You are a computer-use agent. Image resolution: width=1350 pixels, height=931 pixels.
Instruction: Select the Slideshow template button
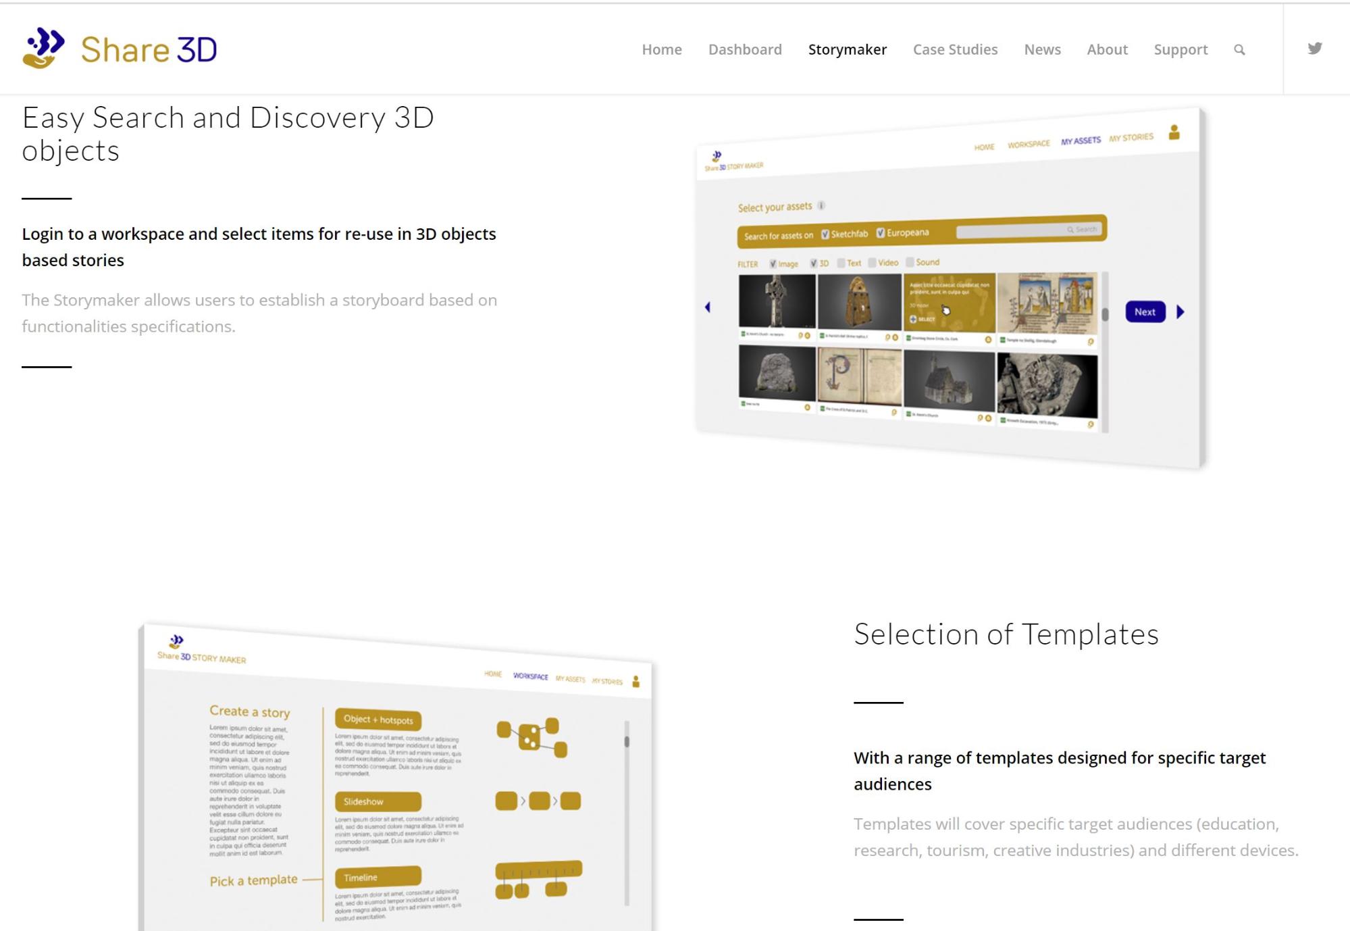(x=378, y=801)
